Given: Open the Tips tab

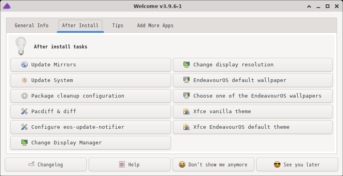Looking at the screenshot, I should click(118, 26).
